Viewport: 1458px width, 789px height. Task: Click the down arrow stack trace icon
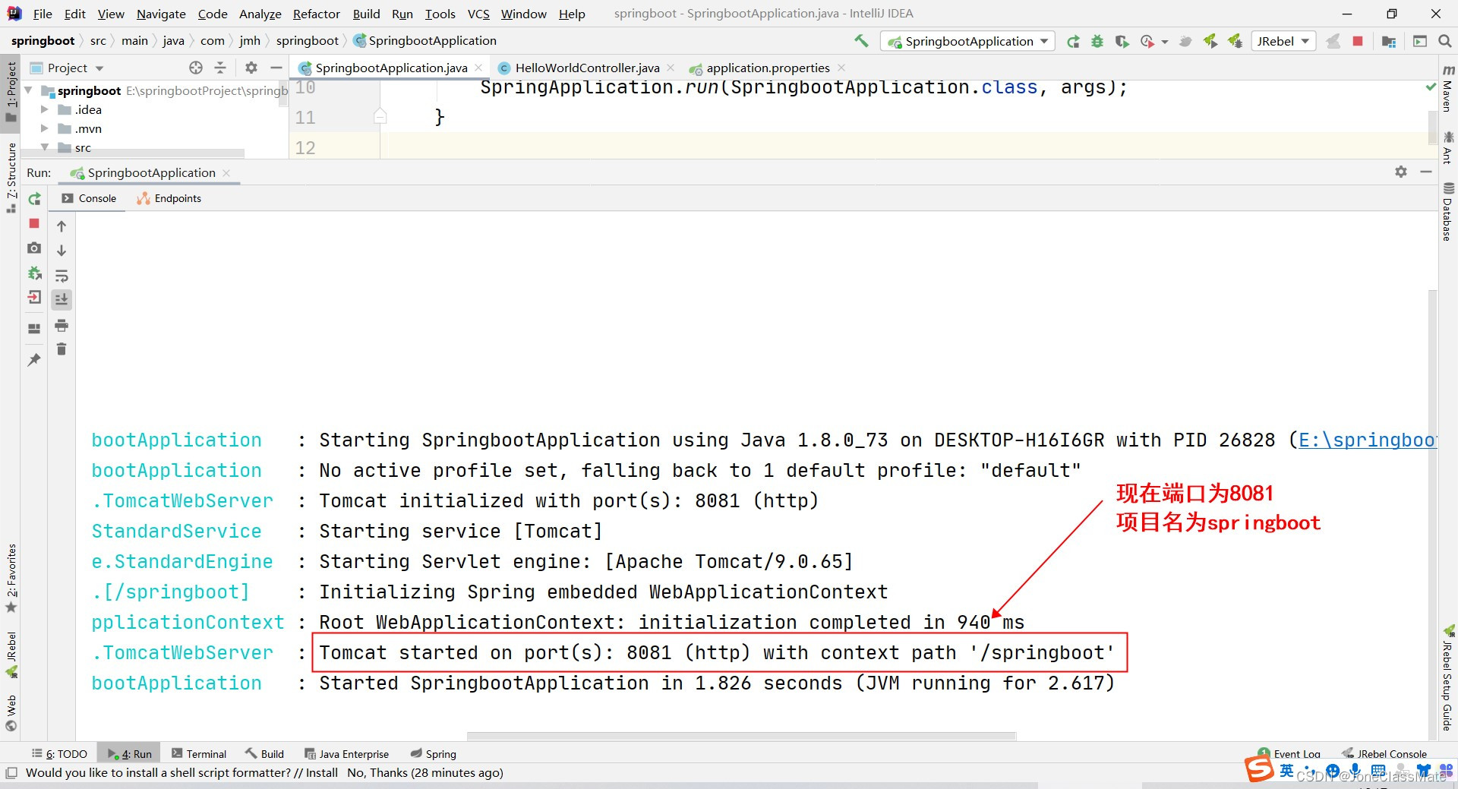[x=62, y=251]
